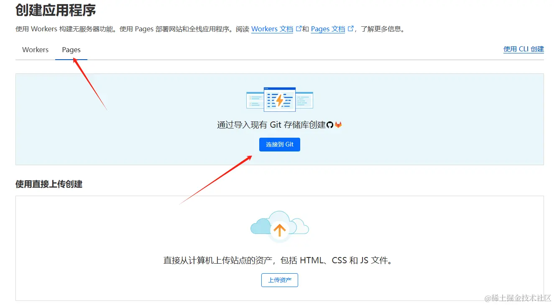Screen dimensions: 554x305
Task: Select the Pages tab
Action: (71, 50)
